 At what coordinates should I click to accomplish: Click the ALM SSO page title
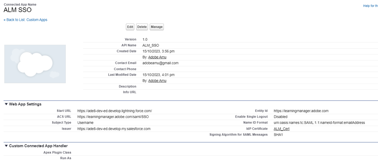[x=17, y=10]
